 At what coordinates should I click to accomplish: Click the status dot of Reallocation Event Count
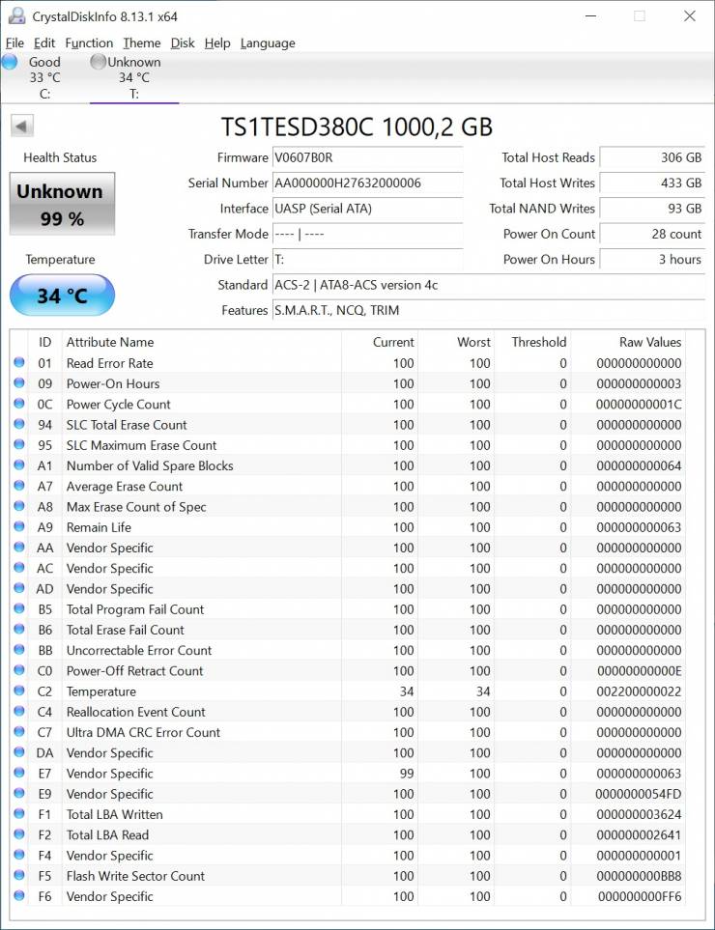[19, 711]
